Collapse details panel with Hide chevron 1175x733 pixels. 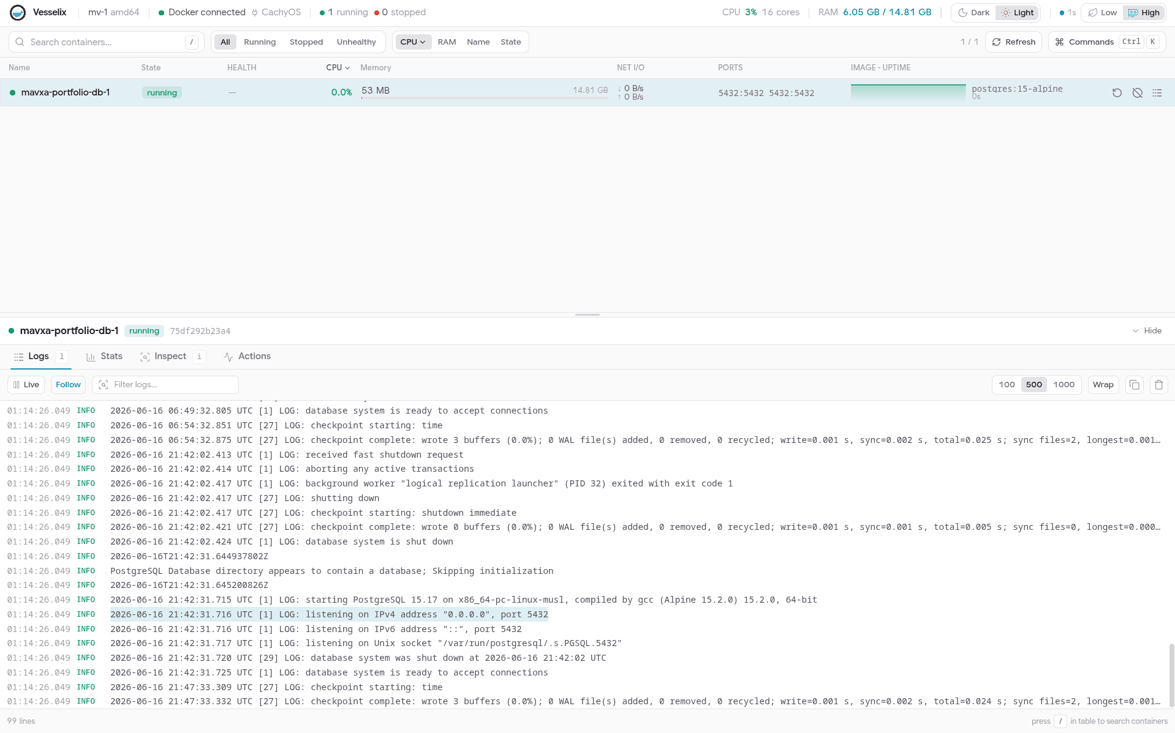coord(1147,331)
